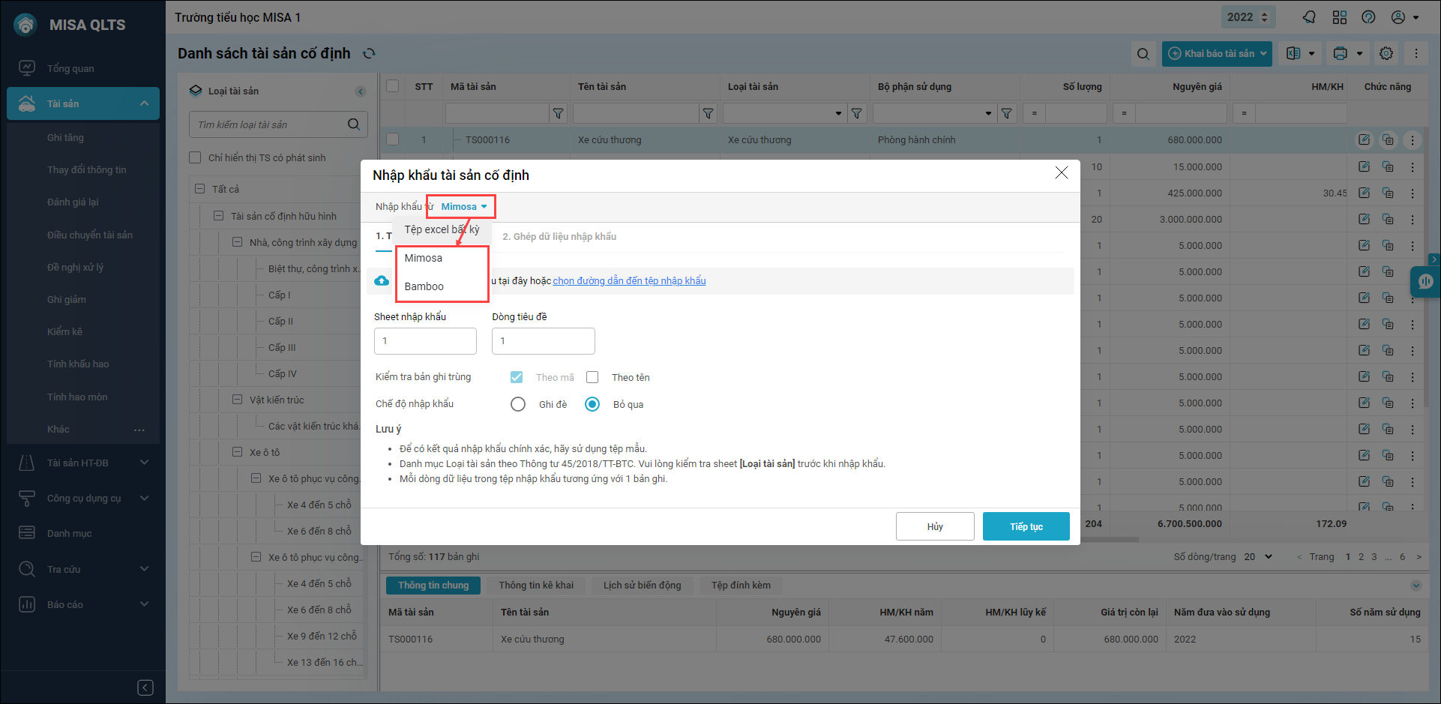Viewport: 1441px width, 704px height.
Task: Open the row menu for the 15.000.000 row
Action: (x=1413, y=166)
